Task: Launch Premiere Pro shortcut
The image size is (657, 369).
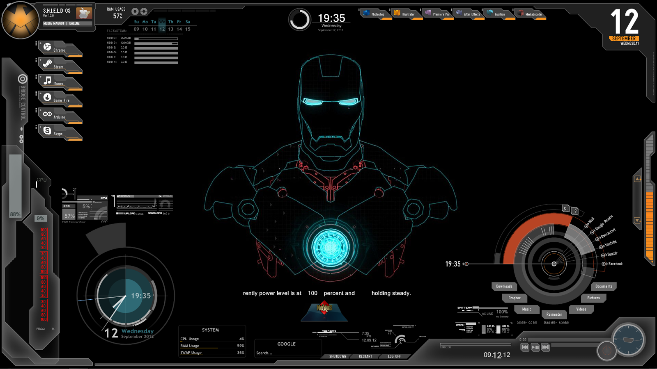Action: [x=437, y=14]
